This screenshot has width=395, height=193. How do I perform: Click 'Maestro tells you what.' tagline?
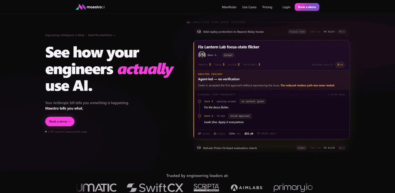64,109
